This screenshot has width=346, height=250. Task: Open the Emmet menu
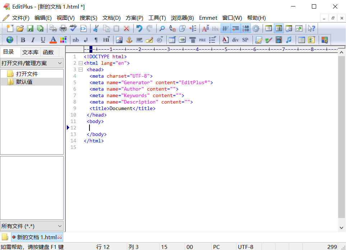click(208, 18)
